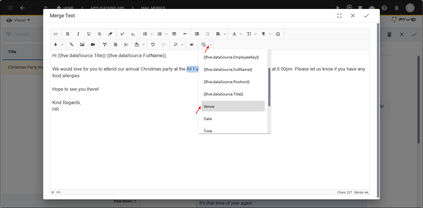
Task: Choose Date from the field list
Action: pos(233,119)
